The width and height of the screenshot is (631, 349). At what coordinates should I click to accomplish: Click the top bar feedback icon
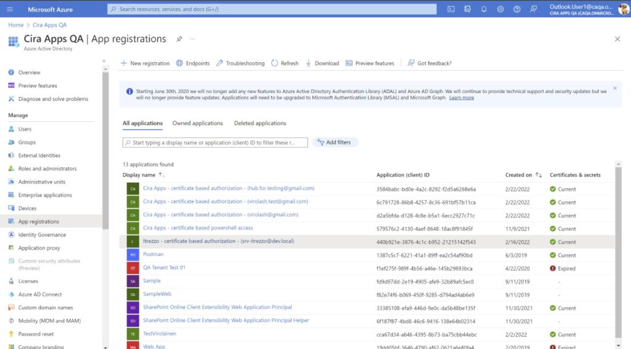click(533, 9)
